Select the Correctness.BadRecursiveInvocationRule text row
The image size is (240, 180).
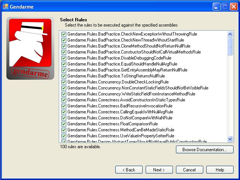[120, 106]
